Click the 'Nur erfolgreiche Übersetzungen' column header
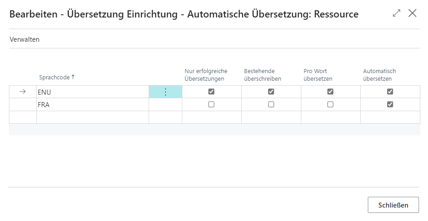Image resolution: width=428 pixels, height=221 pixels. tap(206, 74)
